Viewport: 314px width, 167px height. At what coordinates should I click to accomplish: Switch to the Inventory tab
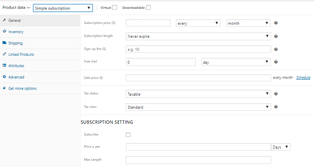tap(40, 32)
